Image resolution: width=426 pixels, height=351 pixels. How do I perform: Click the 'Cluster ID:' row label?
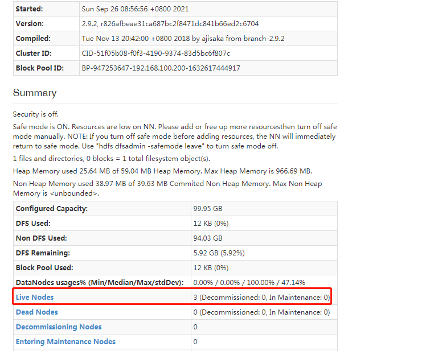[34, 53]
